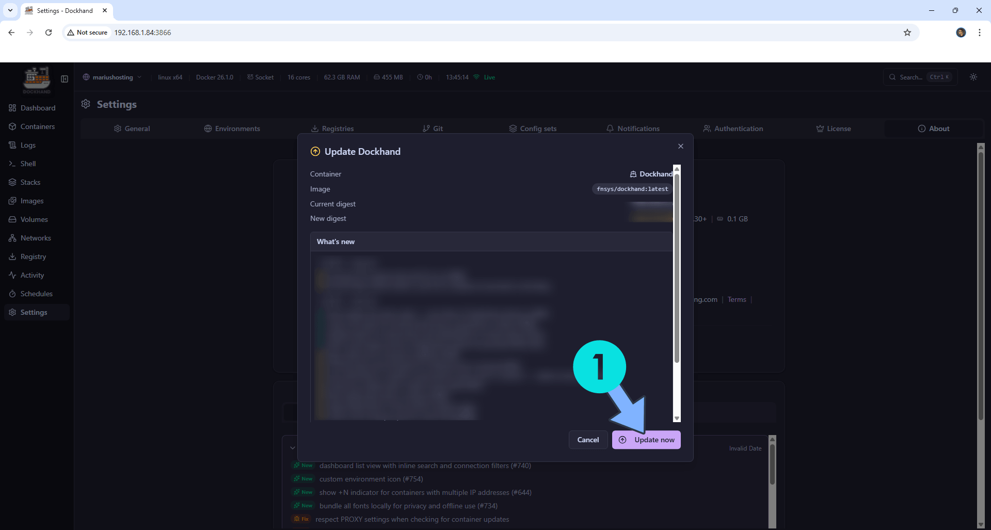Screen dimensions: 991x530
Task: Open the Activity section
Action: coord(31,275)
